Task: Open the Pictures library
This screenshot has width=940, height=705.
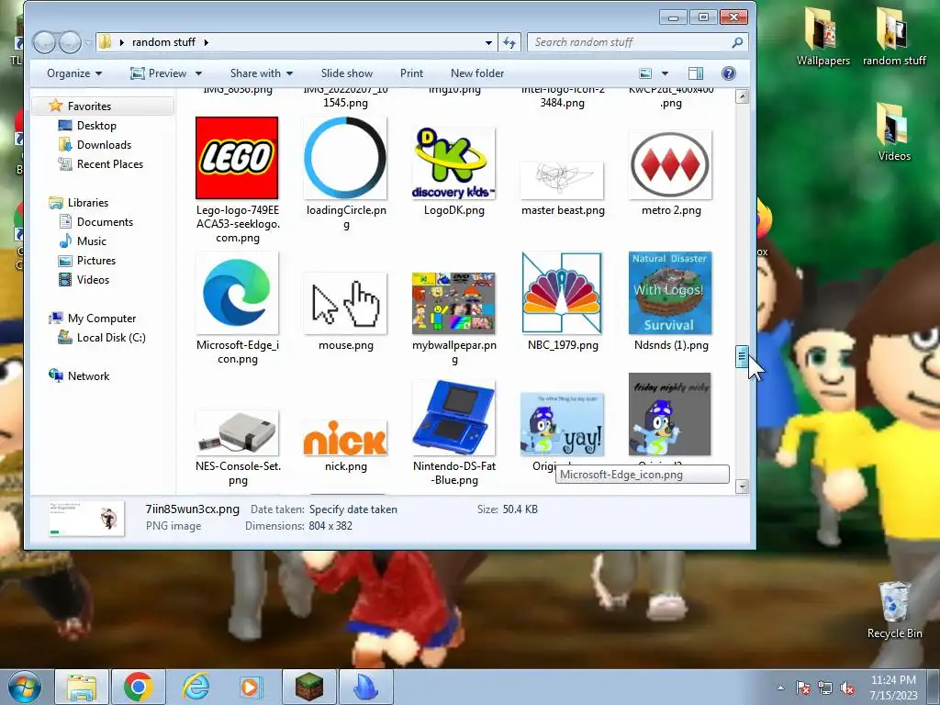Action: pos(95,260)
